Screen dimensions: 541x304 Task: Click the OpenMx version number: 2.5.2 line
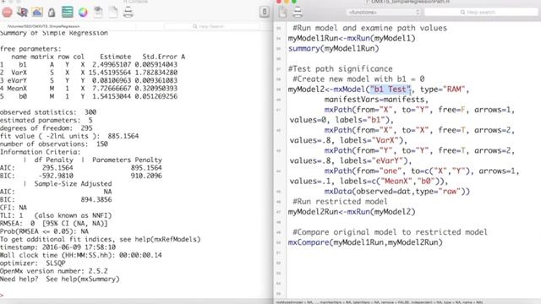pyautogui.click(x=54, y=271)
